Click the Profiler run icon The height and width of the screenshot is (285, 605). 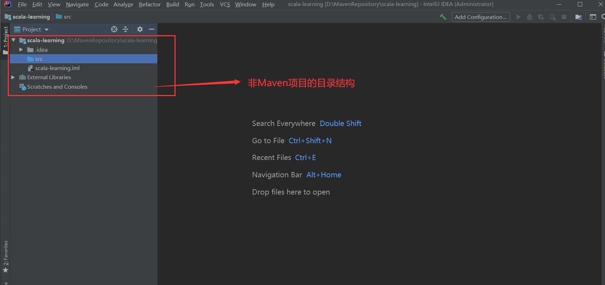point(552,17)
